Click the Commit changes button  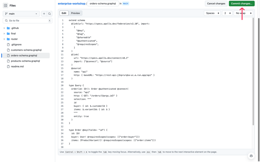coord(242,4)
